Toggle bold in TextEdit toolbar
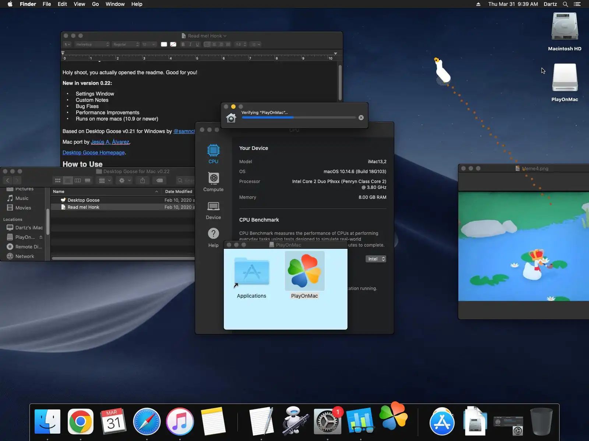 point(183,44)
